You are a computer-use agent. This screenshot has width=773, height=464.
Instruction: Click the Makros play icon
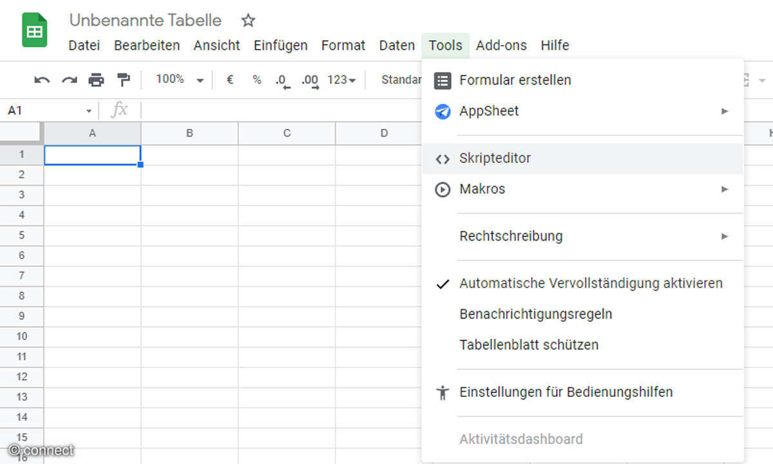443,189
